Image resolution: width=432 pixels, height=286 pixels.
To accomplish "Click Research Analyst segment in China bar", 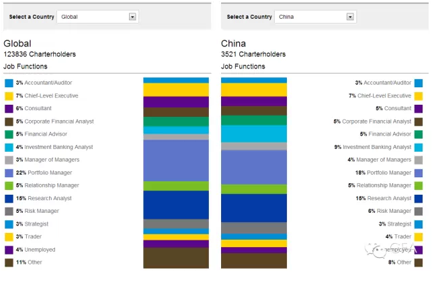I will point(254,207).
